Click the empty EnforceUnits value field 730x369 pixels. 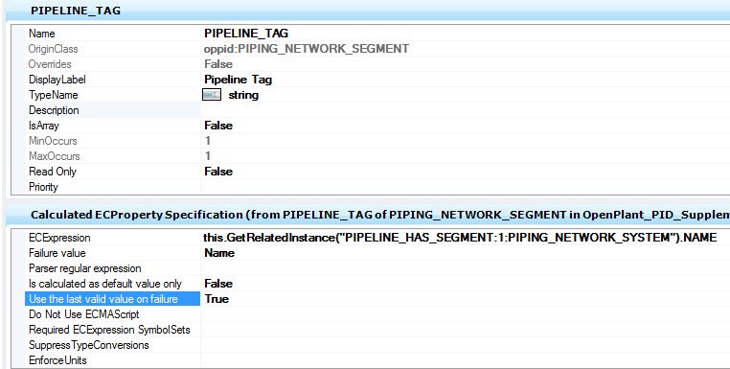[x=466, y=360]
